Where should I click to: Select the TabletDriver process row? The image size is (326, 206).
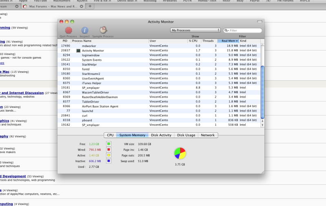pyautogui.click(x=159, y=102)
